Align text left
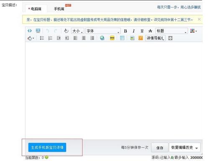Image resolution: width=209 pixels, height=161 pixels. click(75, 38)
